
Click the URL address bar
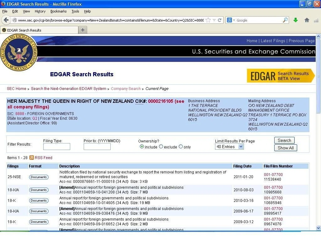[x=111, y=20]
